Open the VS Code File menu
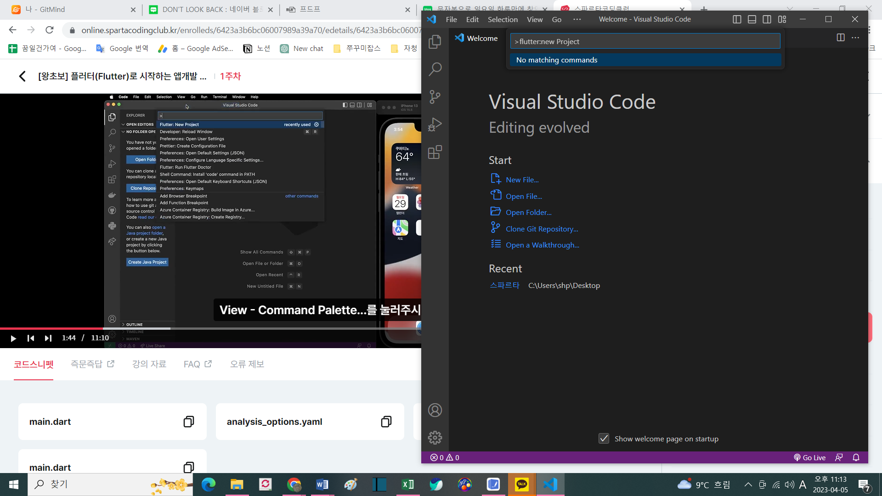This screenshot has width=882, height=496. pyautogui.click(x=451, y=19)
